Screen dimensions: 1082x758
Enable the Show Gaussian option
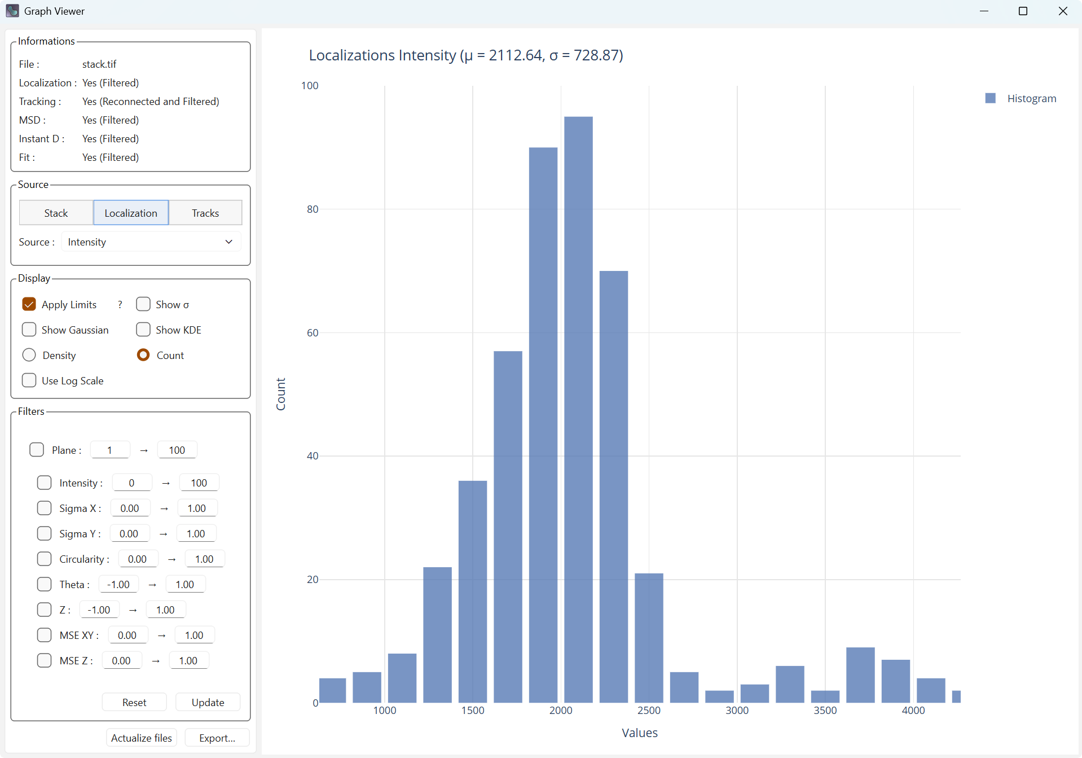click(29, 330)
